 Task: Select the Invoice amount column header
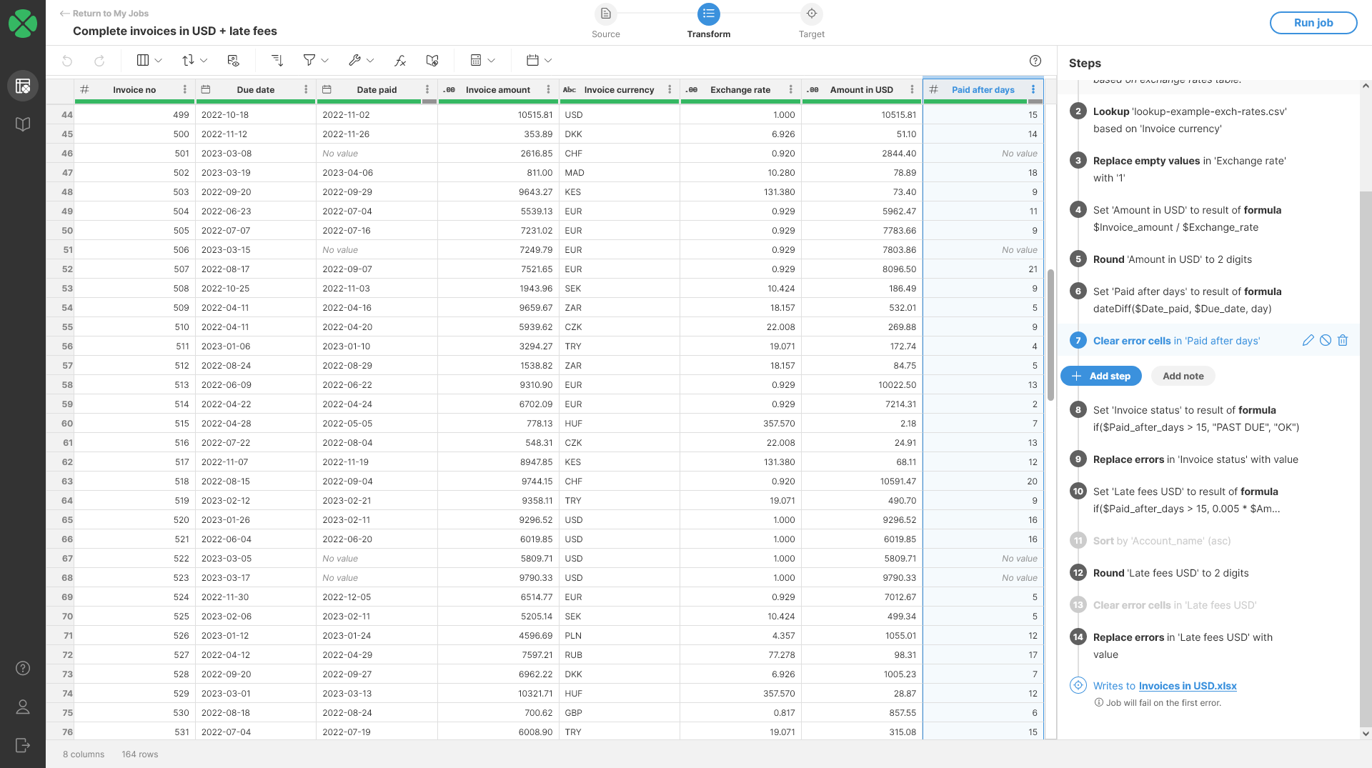(x=497, y=89)
